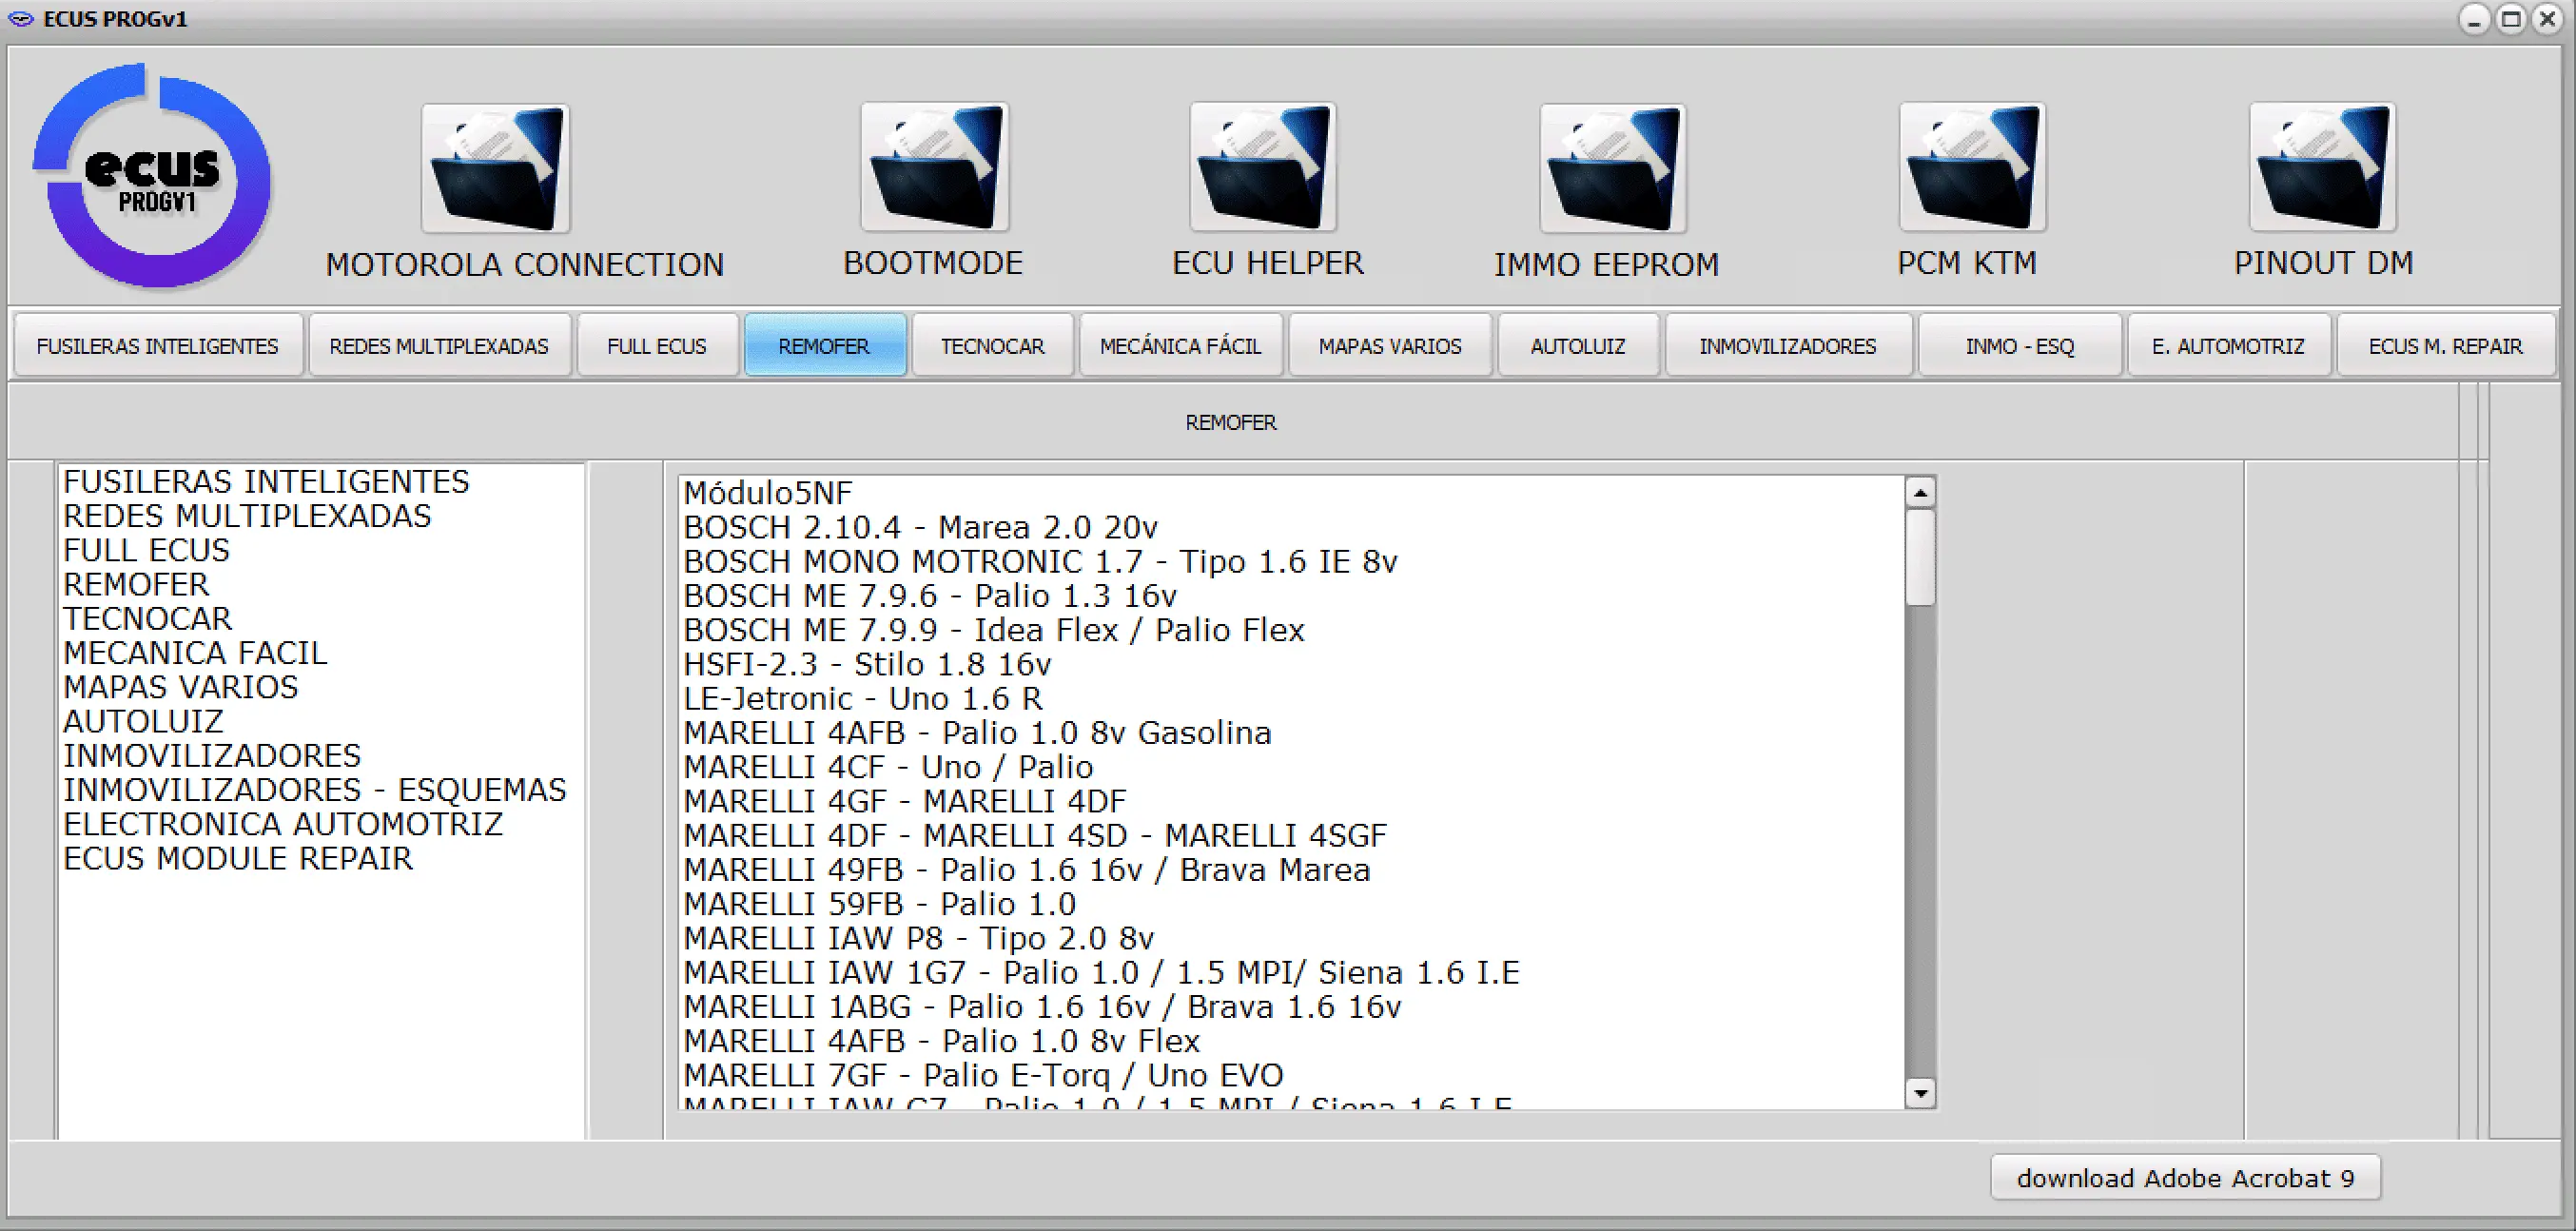Open the MAPAS VARIOS tab
The width and height of the screenshot is (2576, 1231).
click(1390, 346)
